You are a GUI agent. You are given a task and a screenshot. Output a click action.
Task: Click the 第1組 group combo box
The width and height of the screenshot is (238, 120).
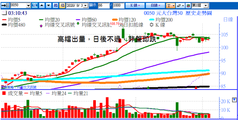[x=200, y=6]
